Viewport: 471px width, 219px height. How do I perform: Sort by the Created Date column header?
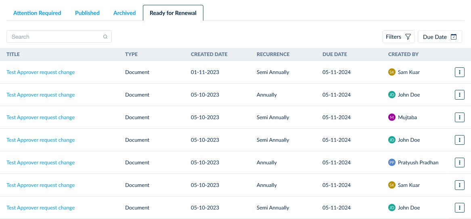point(209,54)
